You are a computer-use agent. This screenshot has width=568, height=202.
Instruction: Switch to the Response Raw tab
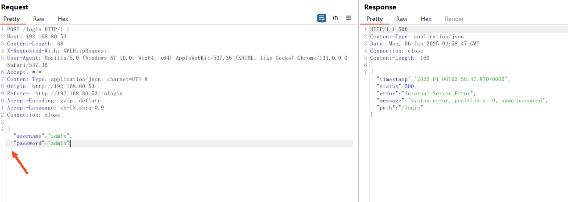[402, 19]
